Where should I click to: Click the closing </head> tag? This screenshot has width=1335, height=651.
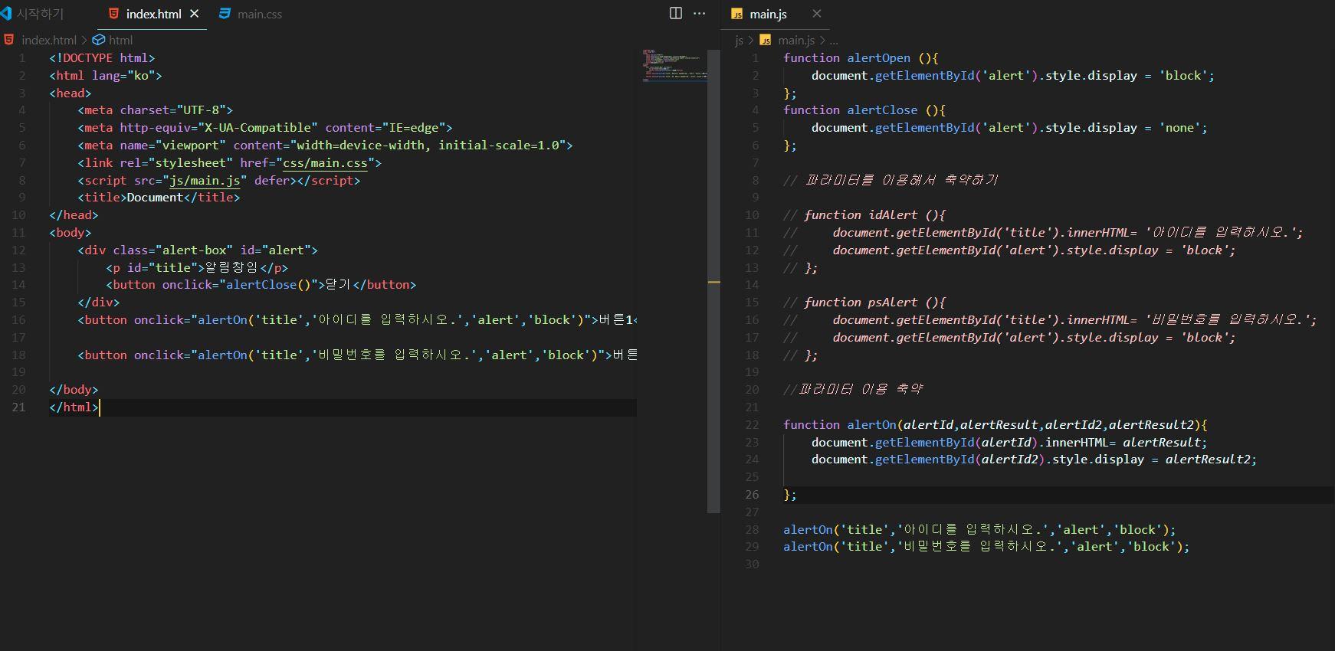tap(74, 214)
